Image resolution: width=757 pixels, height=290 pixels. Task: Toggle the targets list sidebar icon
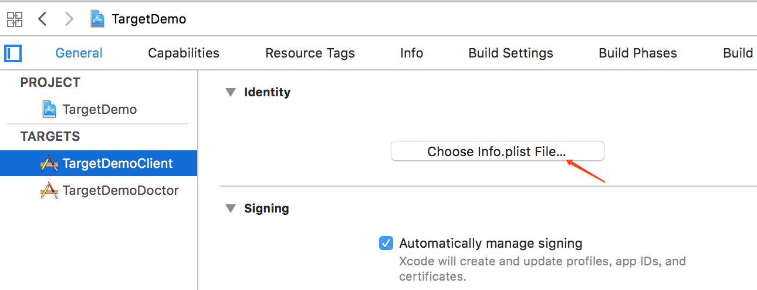click(x=13, y=53)
